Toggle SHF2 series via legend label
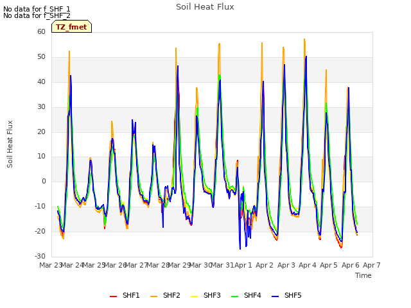 (x=171, y=295)
